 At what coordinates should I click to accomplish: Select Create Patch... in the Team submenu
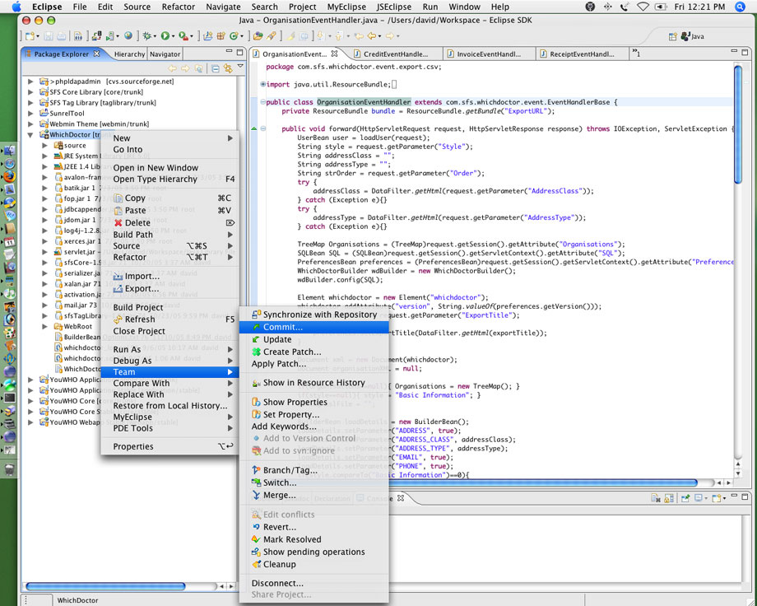coord(313,352)
